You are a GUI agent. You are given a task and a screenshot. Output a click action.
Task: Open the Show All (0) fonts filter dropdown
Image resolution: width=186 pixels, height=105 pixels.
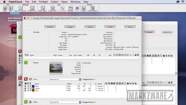click(65, 102)
